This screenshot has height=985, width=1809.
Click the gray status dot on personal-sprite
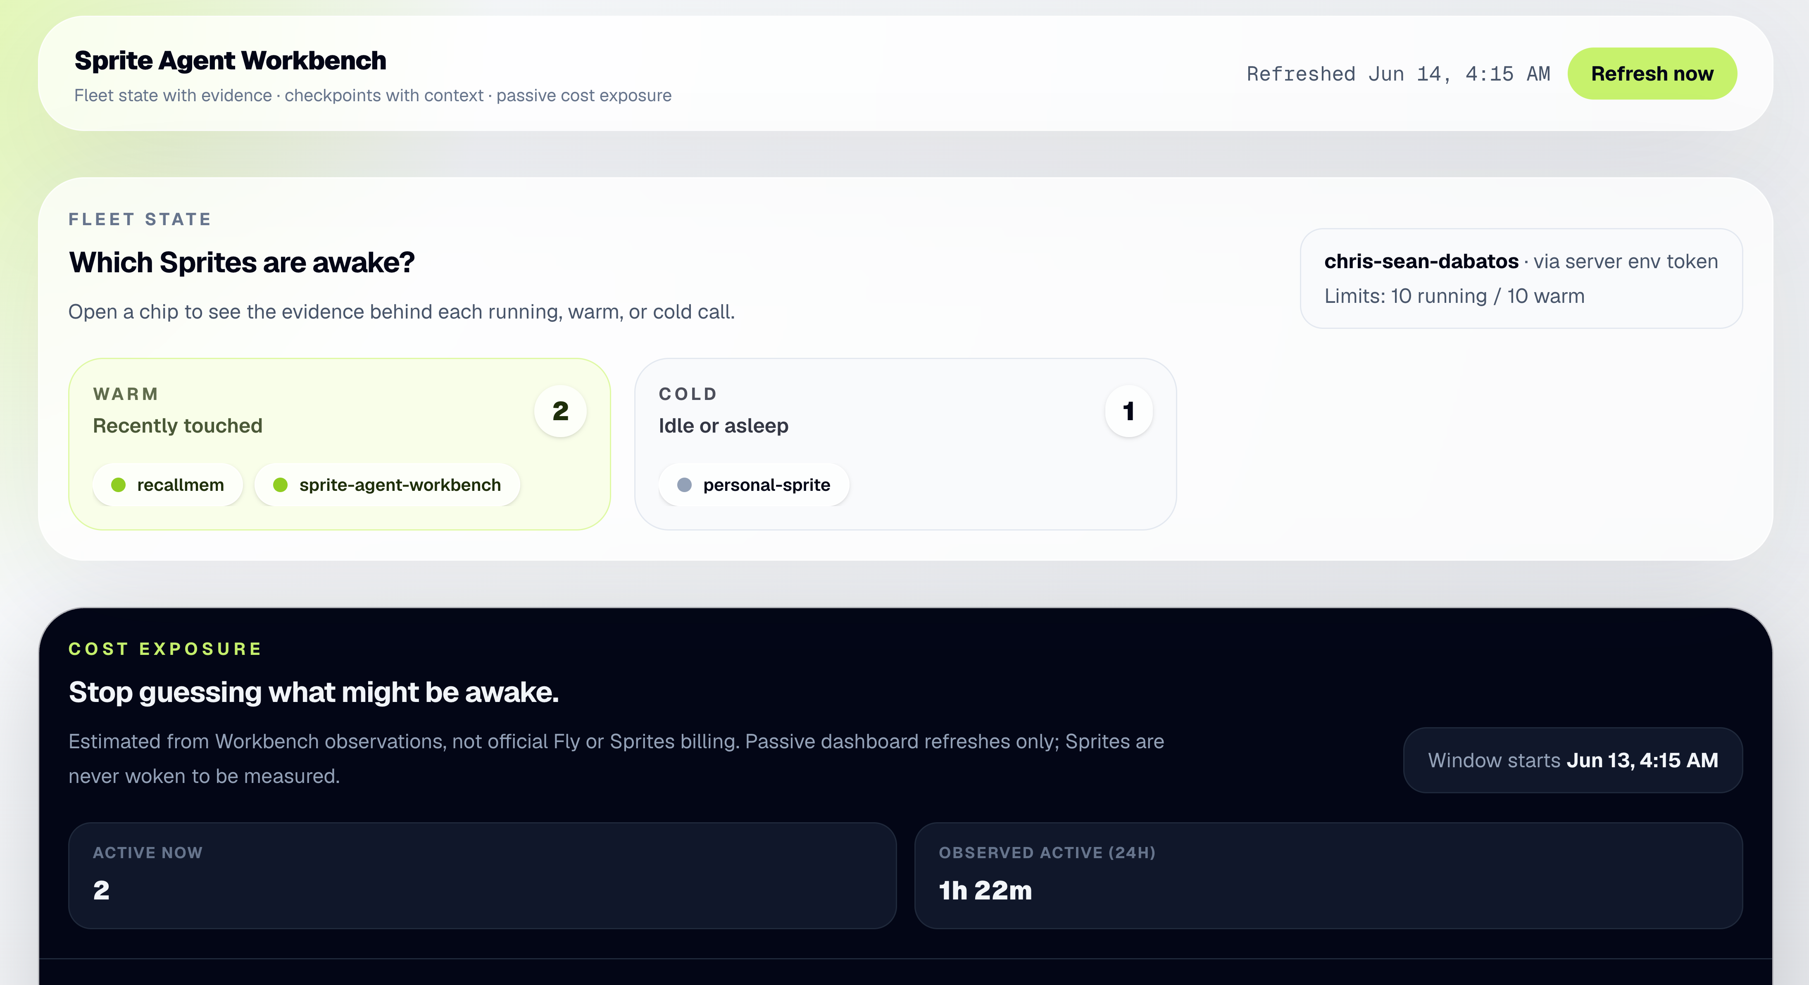pyautogui.click(x=685, y=485)
